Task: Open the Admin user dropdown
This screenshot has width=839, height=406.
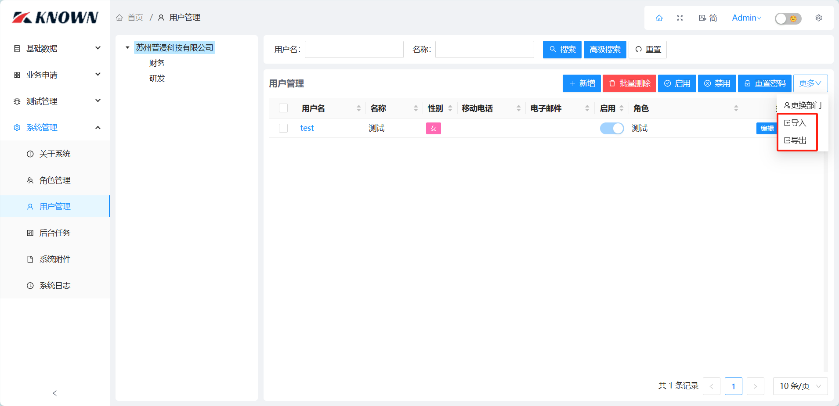Action: coord(746,18)
